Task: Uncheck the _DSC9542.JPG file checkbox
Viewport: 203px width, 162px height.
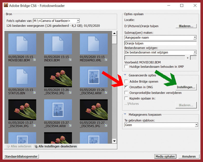Action: [70, 92]
